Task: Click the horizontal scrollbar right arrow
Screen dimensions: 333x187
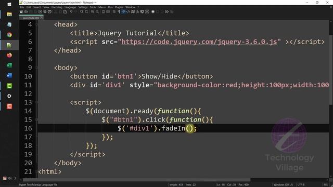Action: click(x=327, y=180)
